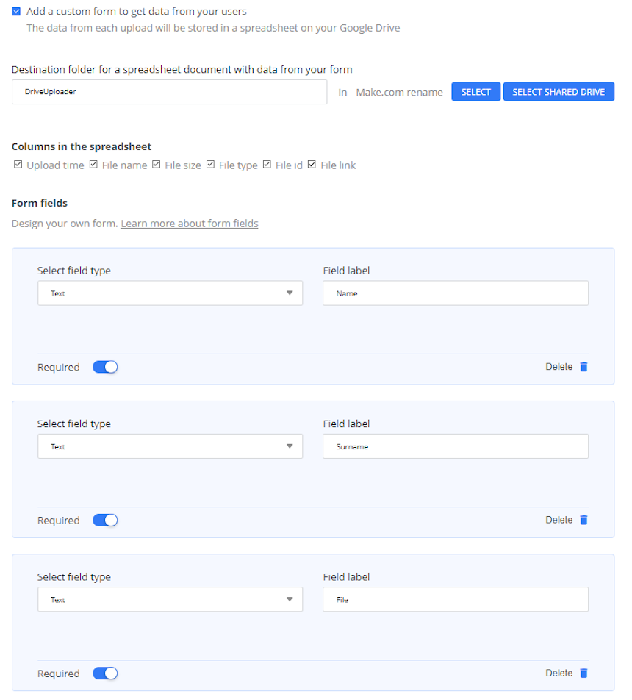This screenshot has width=632, height=700.
Task: Turn off Required for Name field
Action: [105, 367]
